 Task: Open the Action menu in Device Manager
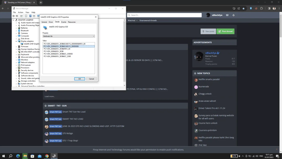(x=21, y=12)
